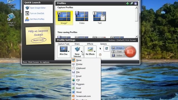Click the profile organize wrench icon

(x=132, y=3)
